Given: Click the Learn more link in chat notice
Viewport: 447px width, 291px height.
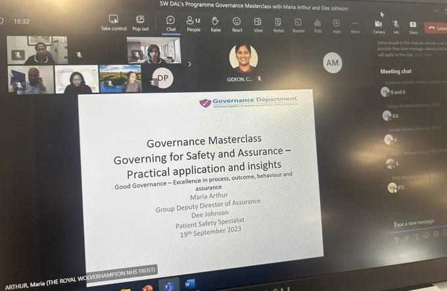Looking at the screenshot, I should coord(423,55).
